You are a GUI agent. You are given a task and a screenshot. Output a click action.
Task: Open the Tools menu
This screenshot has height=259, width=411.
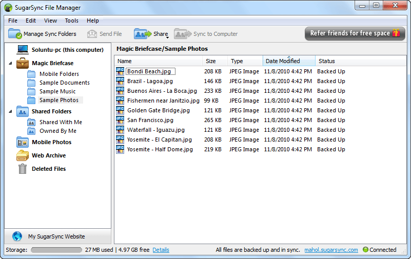[71, 21]
